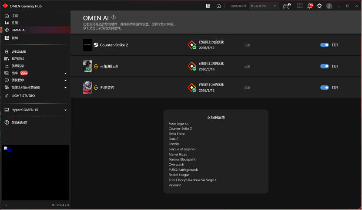Open the monitor feedback icon in title bar
Image resolution: width=362 pixels, height=210 pixels.
click(299, 6)
